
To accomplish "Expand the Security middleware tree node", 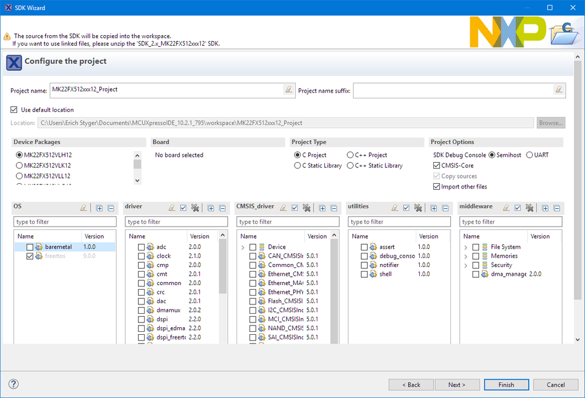I will click(x=466, y=265).
